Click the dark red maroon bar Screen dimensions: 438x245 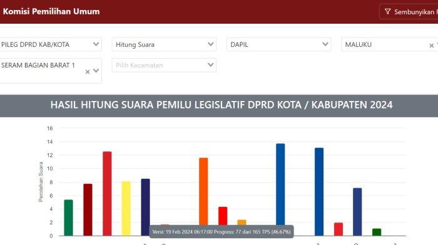click(88, 209)
